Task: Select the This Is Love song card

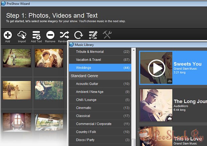Action: click(x=173, y=136)
